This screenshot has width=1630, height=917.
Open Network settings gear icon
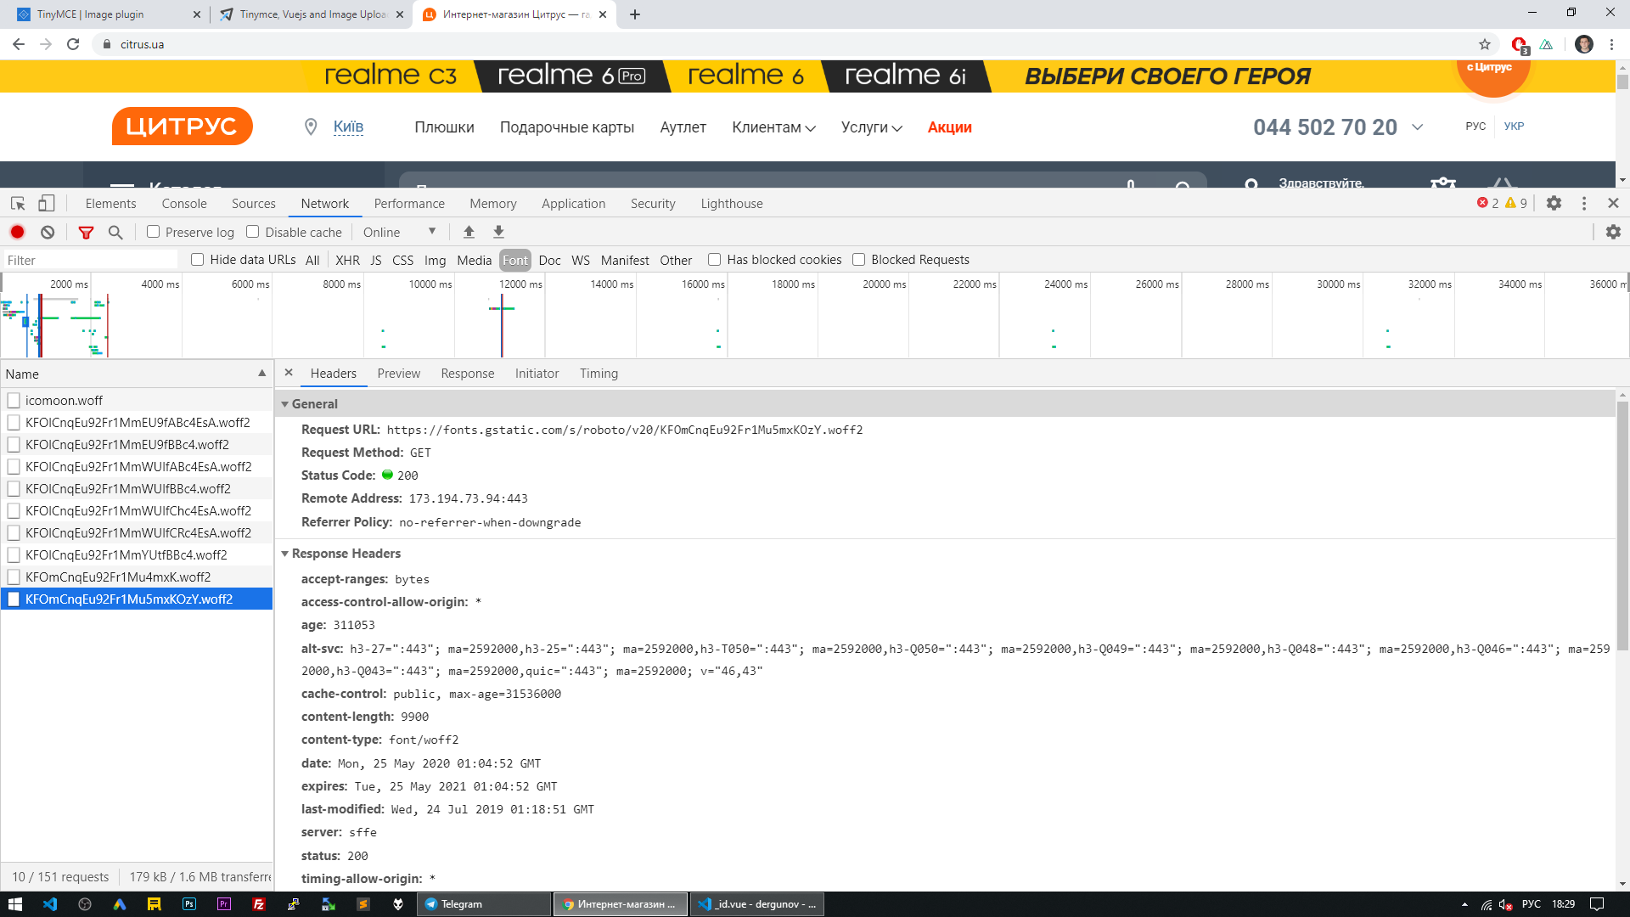tap(1613, 232)
